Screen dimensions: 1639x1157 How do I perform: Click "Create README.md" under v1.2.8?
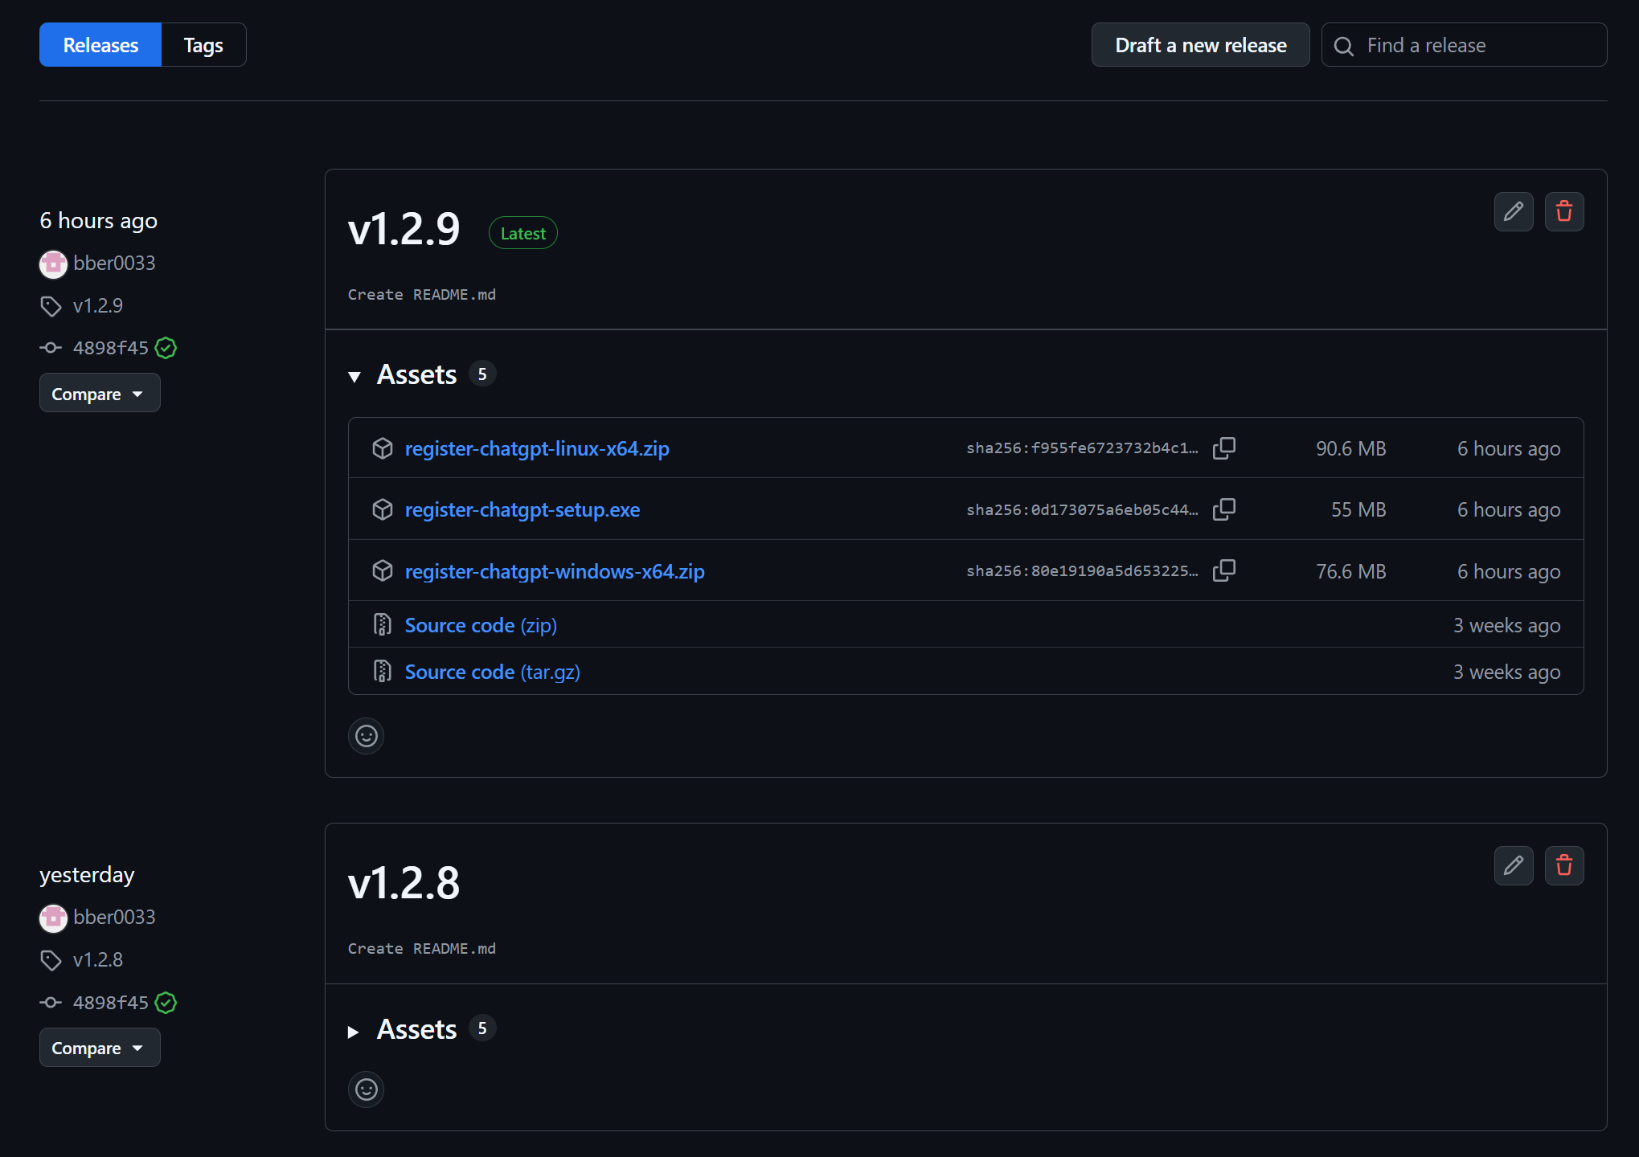coord(422,949)
